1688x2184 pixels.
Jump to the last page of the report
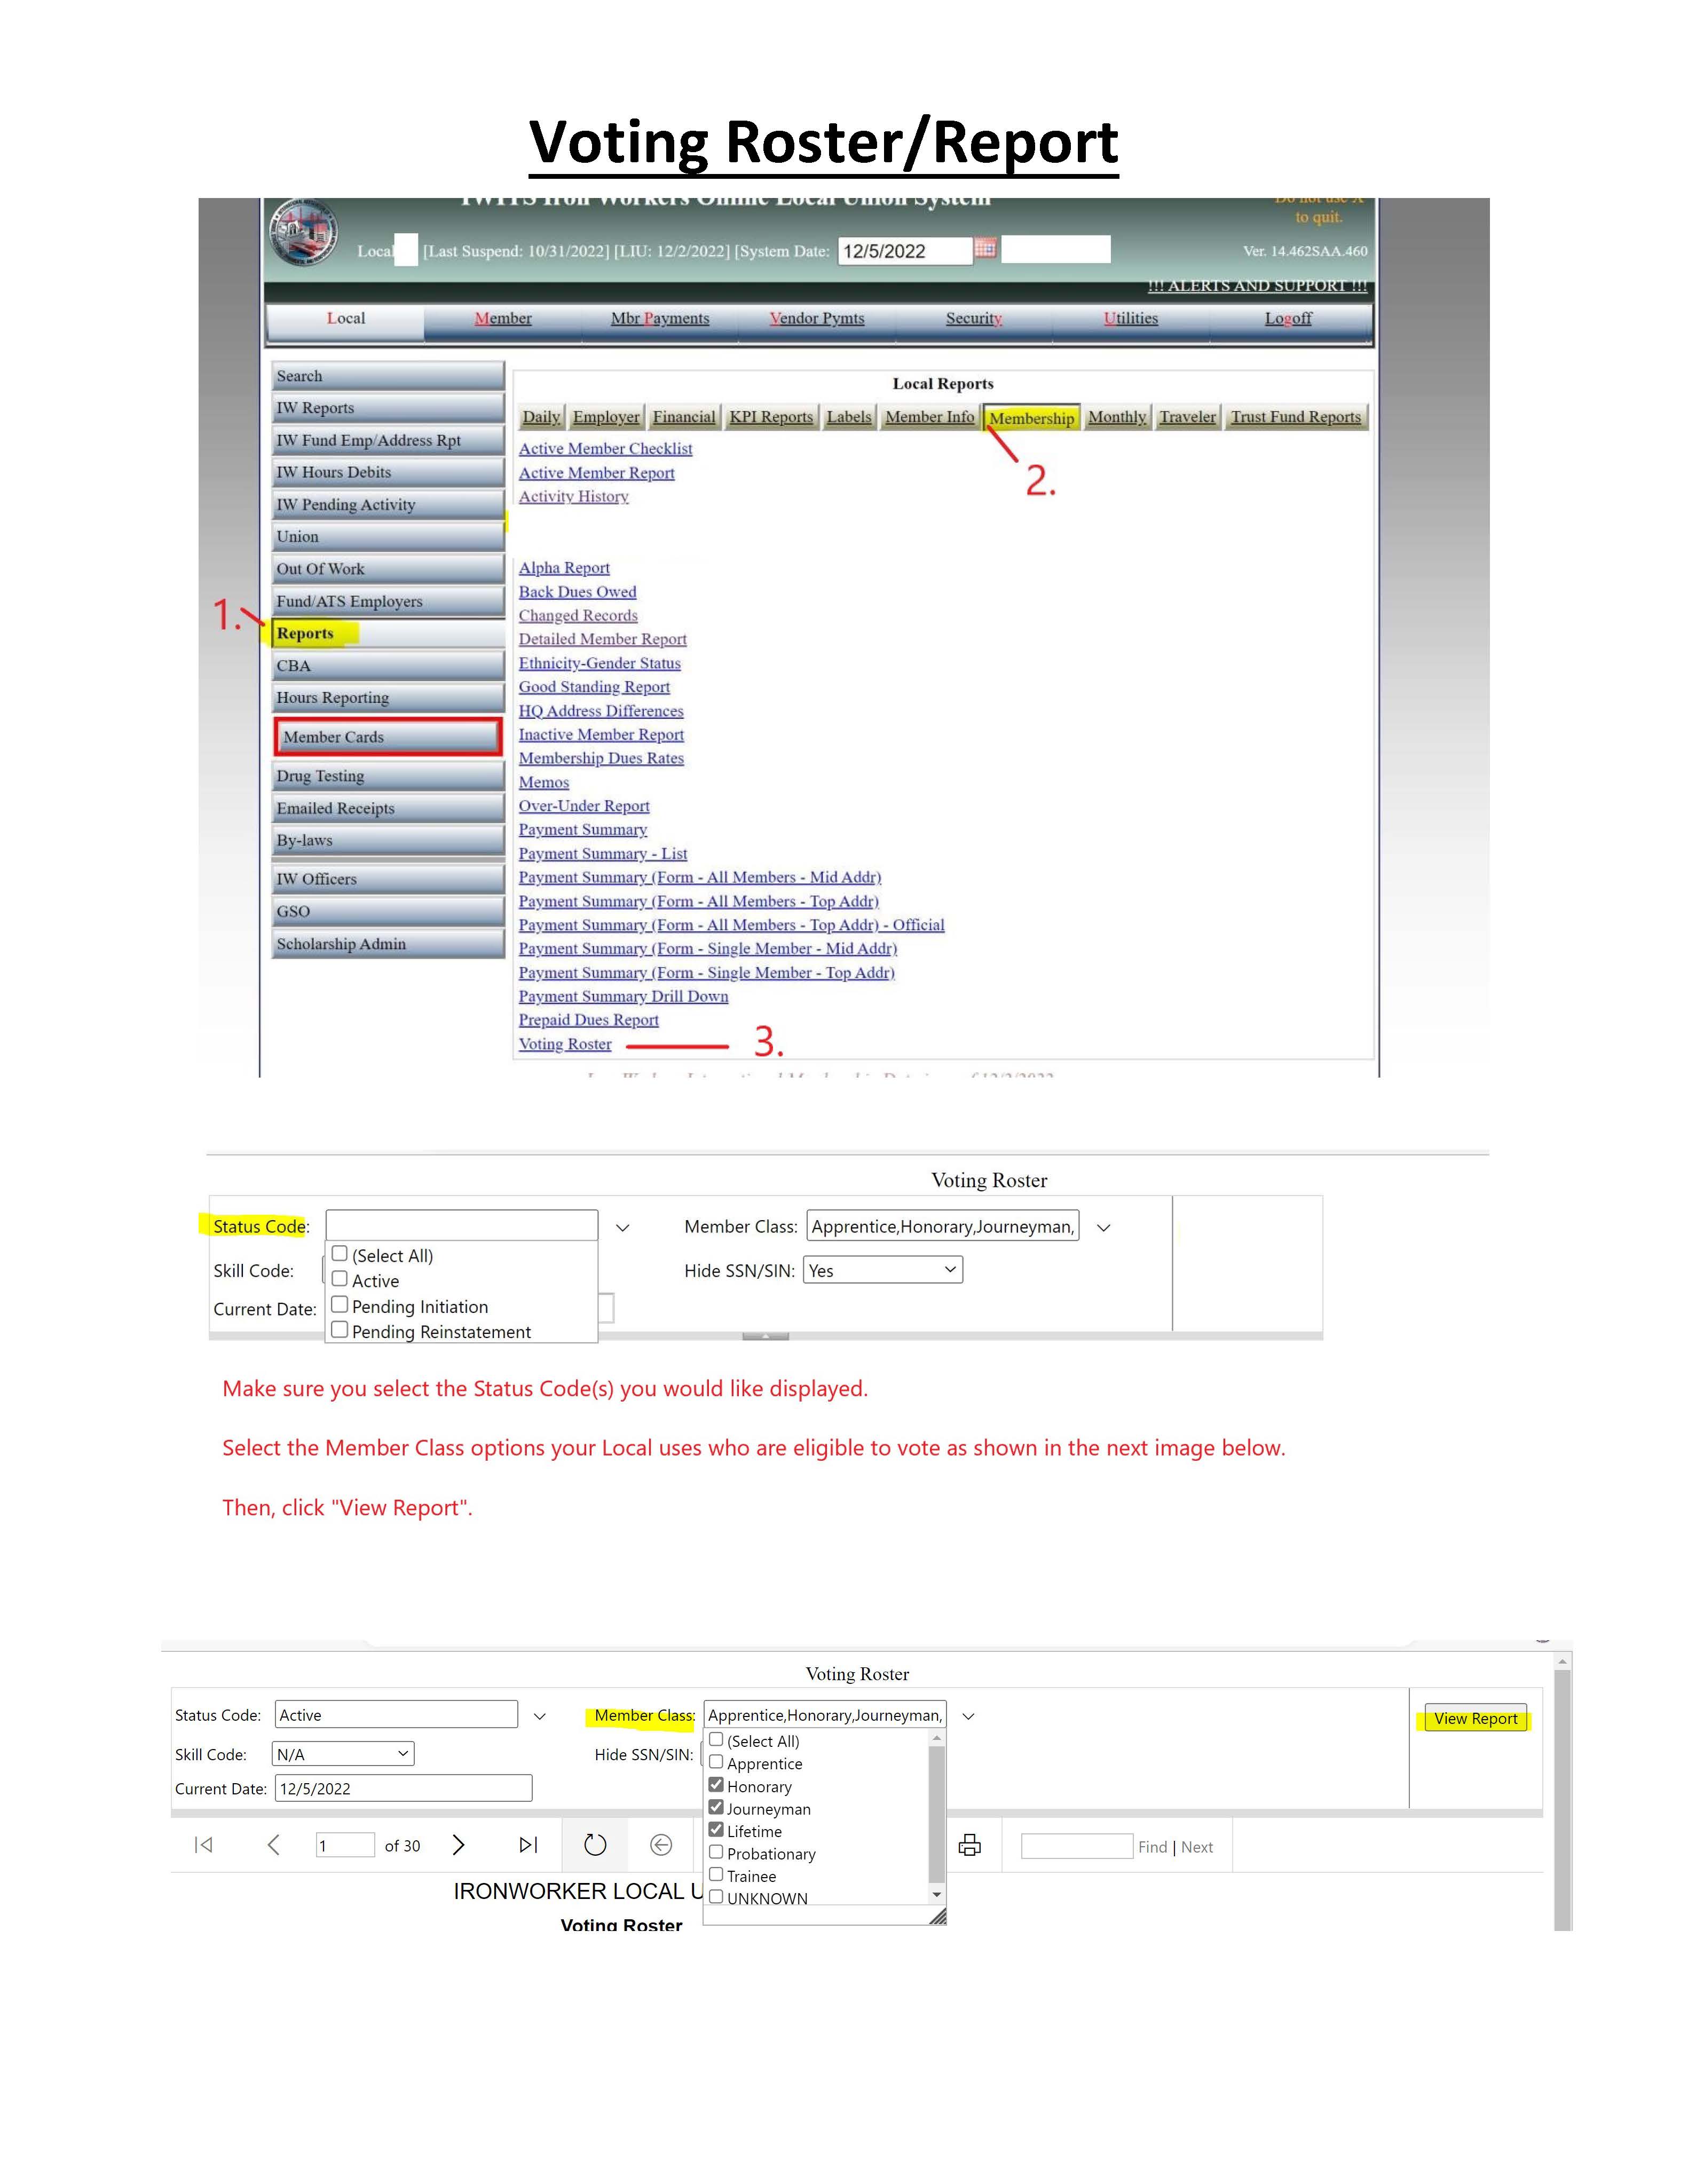529,1845
